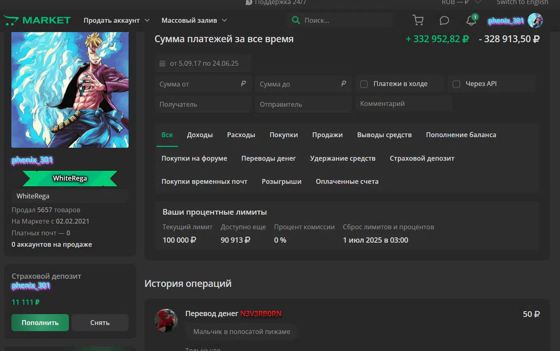
Task: Open the chat messages icon
Action: (x=444, y=20)
